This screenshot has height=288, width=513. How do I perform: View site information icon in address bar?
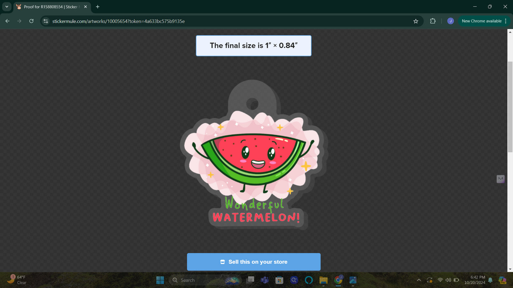(46, 21)
